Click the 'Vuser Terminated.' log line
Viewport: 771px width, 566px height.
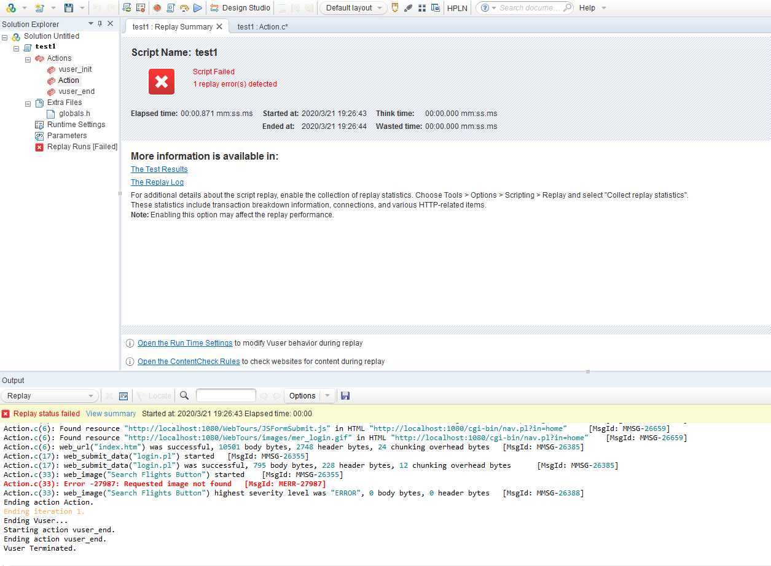(40, 548)
